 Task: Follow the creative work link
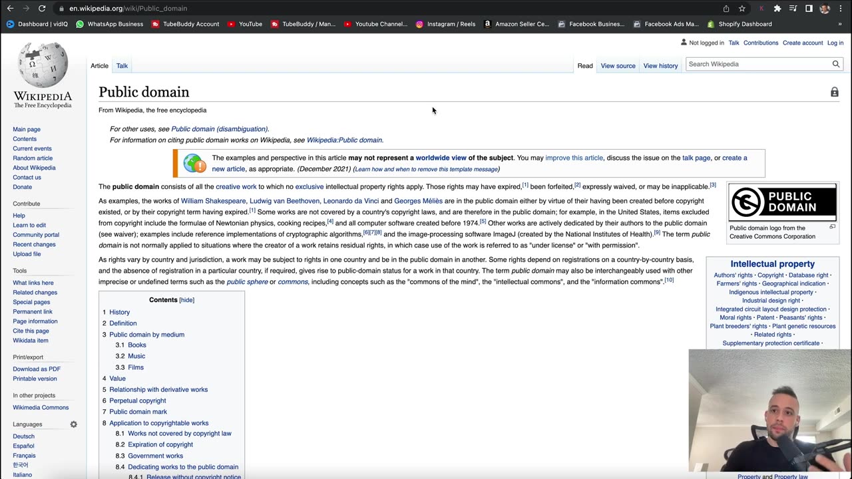(x=236, y=187)
